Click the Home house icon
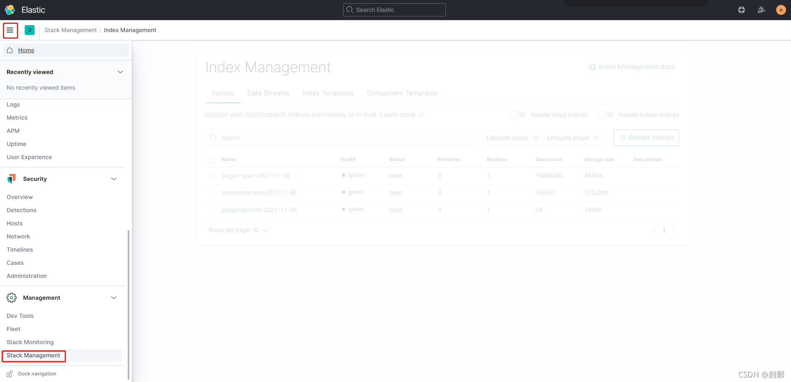 coord(10,50)
